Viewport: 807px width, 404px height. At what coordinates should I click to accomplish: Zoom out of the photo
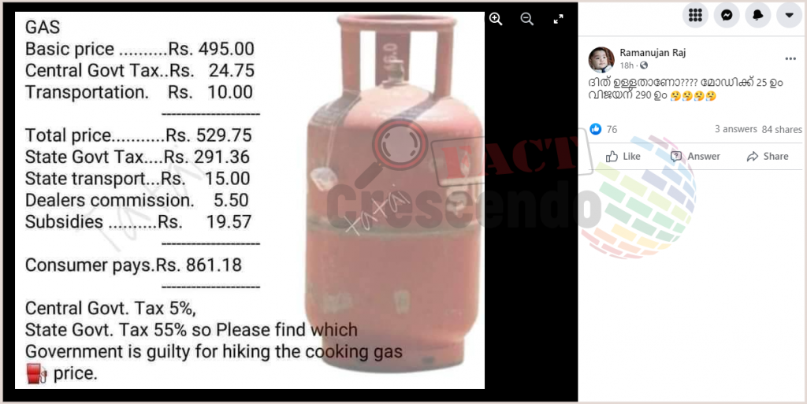point(526,19)
